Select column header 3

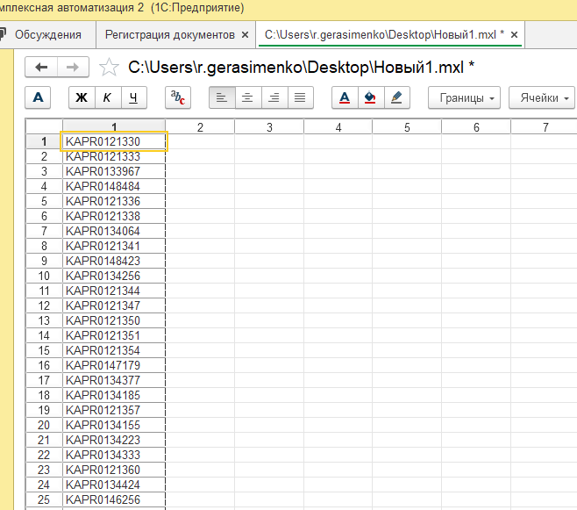pyautogui.click(x=269, y=127)
